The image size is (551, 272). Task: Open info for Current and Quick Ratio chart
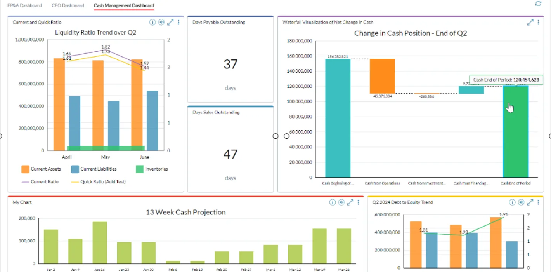(152, 22)
